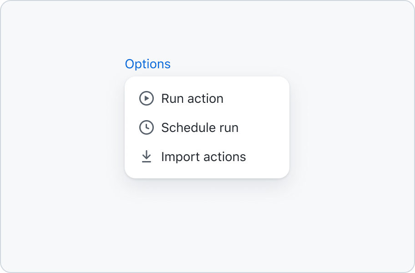Click the clock icon beside Schedule run

pyautogui.click(x=147, y=127)
